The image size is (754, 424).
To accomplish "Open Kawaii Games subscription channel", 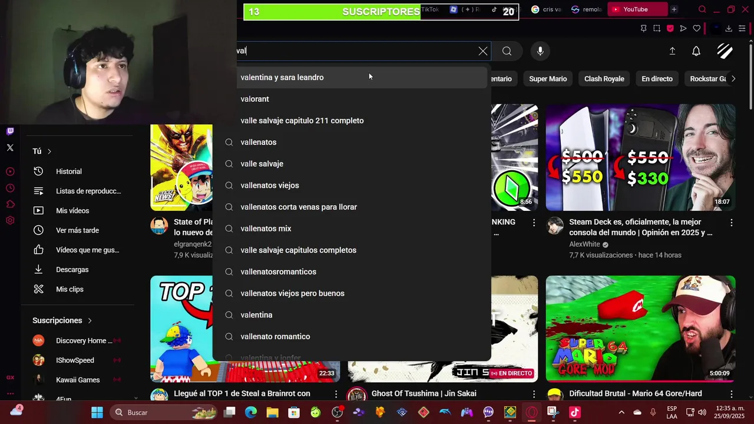I will 78,380.
